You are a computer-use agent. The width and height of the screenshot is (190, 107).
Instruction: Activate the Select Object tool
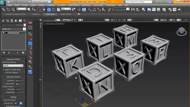(x=29, y=9)
